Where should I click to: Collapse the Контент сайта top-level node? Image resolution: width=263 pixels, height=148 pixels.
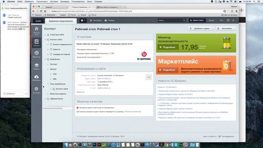click(x=45, y=39)
